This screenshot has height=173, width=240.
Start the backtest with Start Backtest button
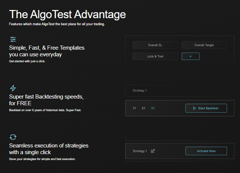(206, 108)
